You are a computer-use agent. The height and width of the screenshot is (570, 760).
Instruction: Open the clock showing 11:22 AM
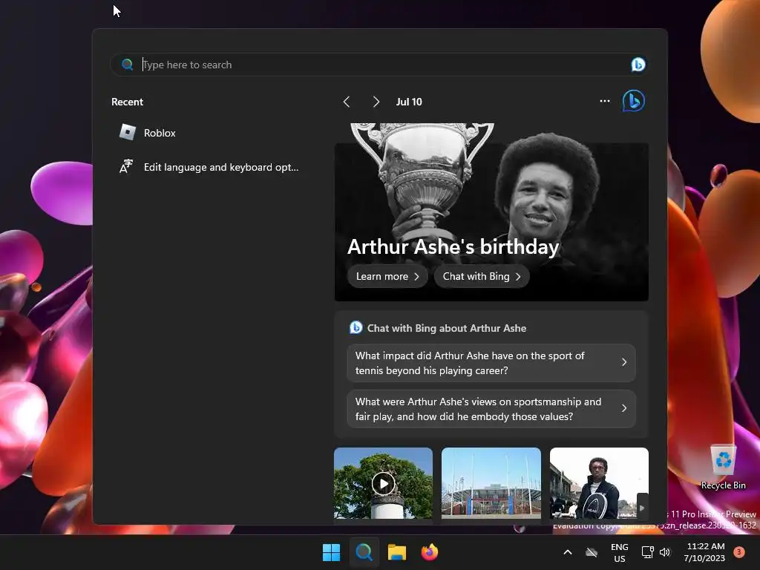coord(705,552)
